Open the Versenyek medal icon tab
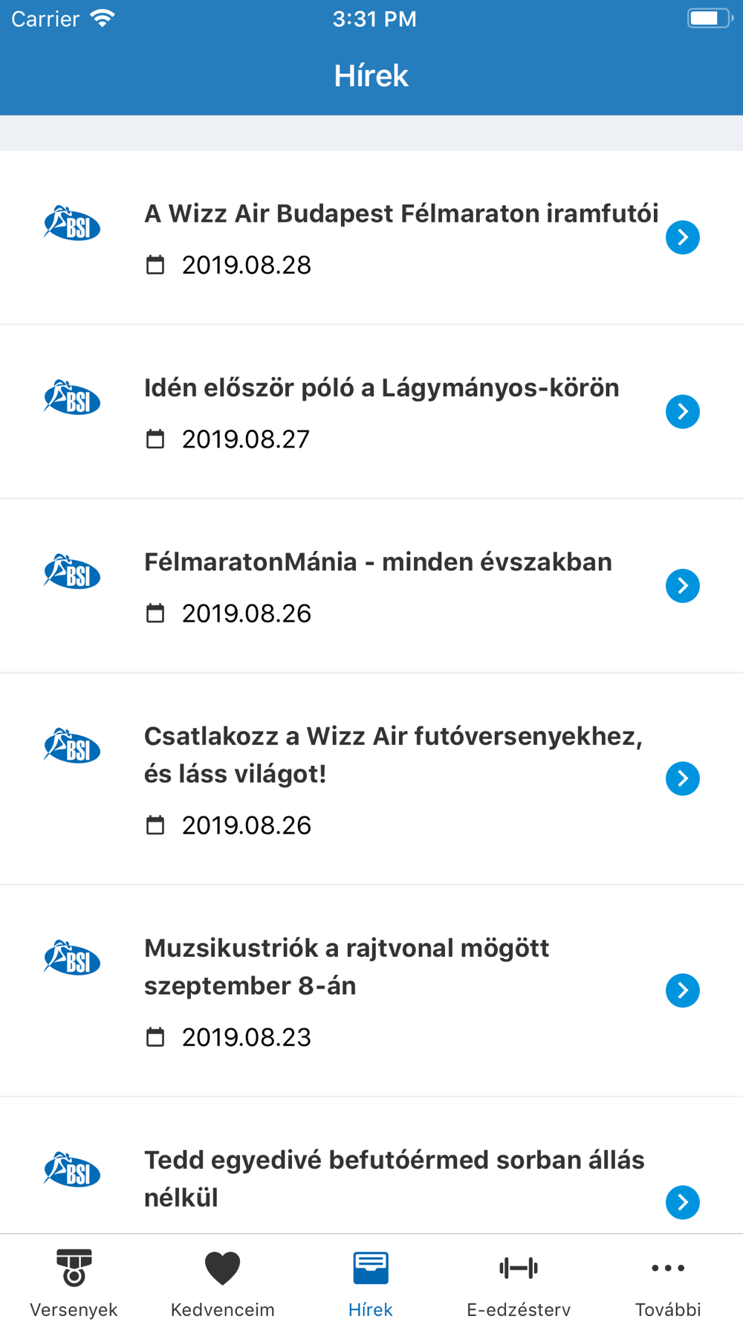This screenshot has width=743, height=1322. [x=74, y=1268]
